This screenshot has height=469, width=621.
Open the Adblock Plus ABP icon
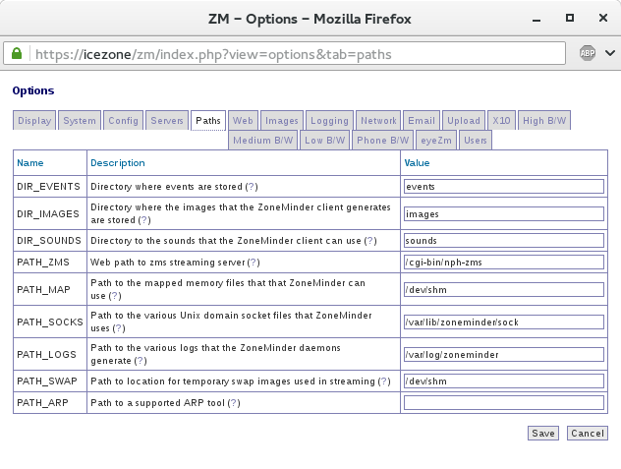click(588, 53)
